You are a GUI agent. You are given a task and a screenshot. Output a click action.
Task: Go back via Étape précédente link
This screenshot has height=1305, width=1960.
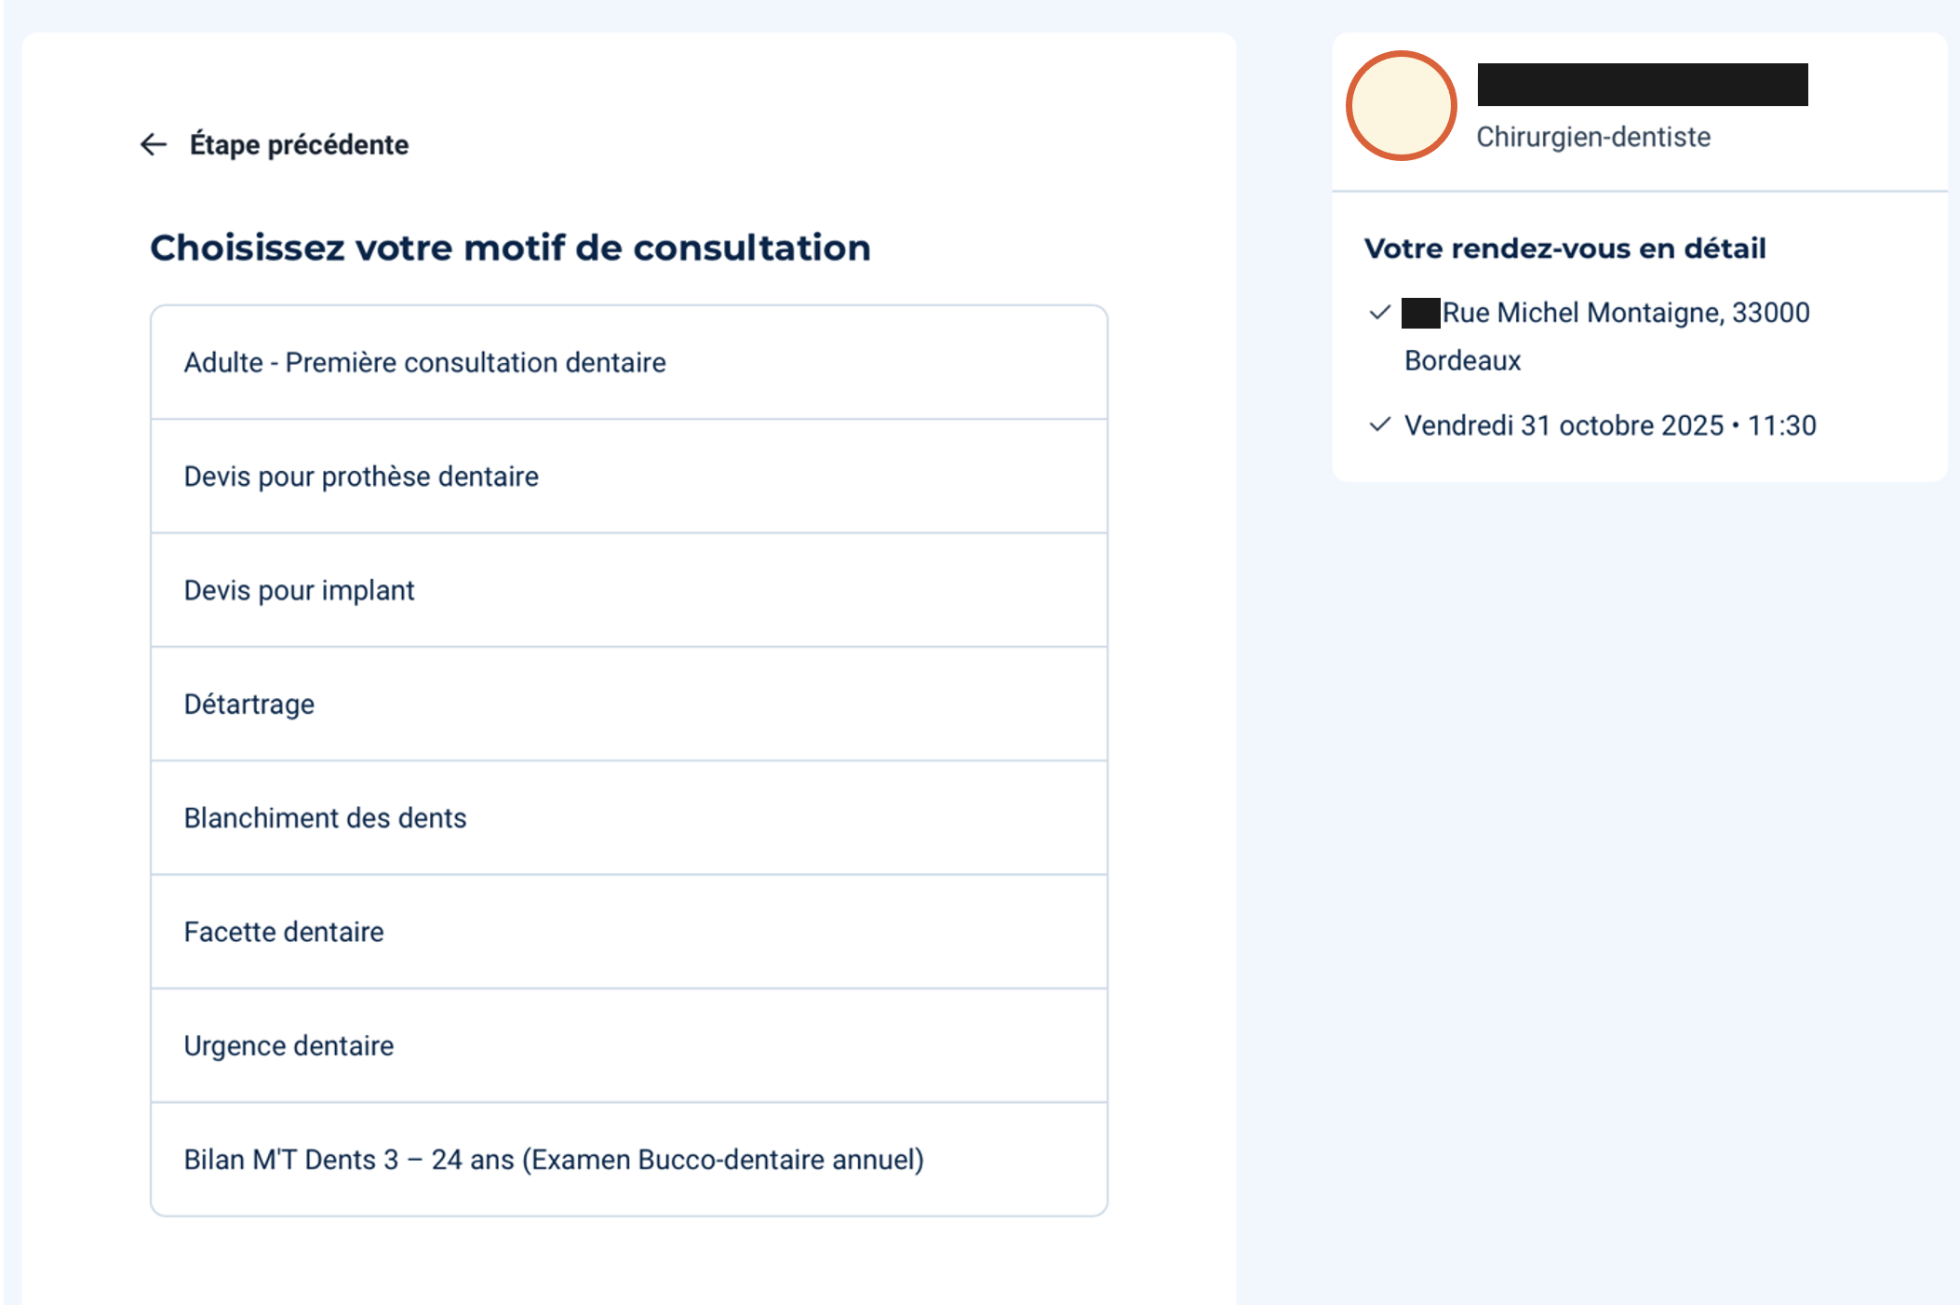pyautogui.click(x=298, y=144)
